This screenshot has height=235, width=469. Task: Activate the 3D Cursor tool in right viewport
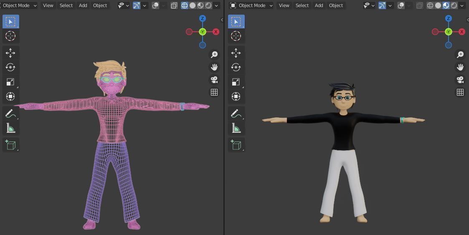(x=236, y=36)
